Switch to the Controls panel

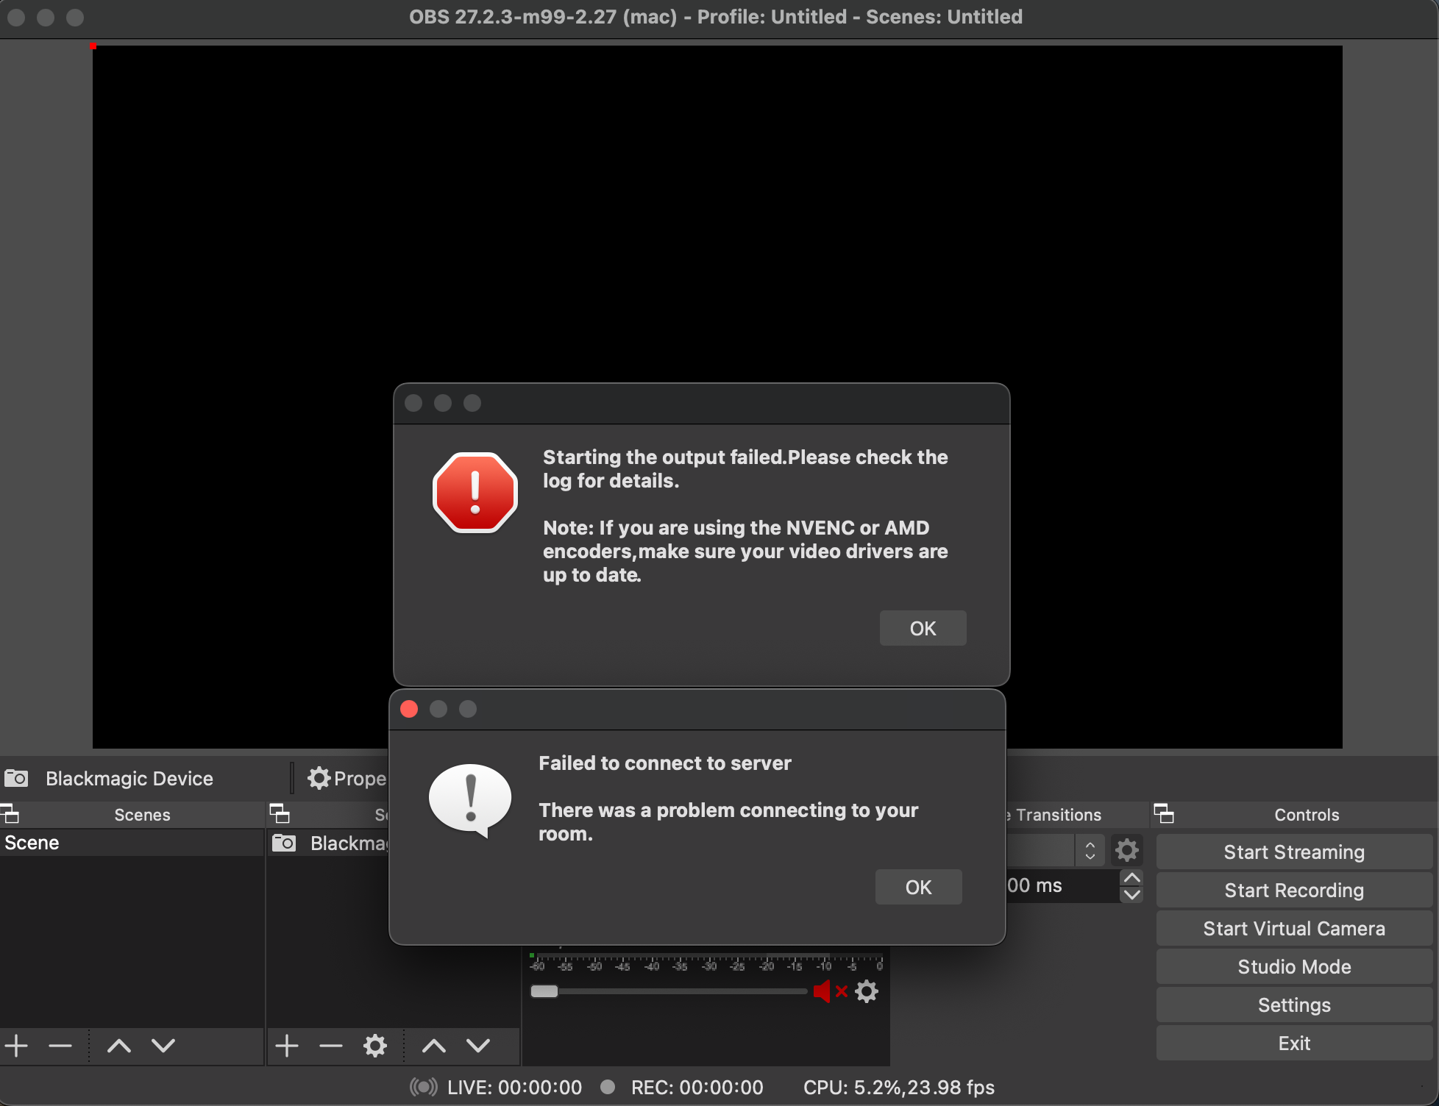1307,814
